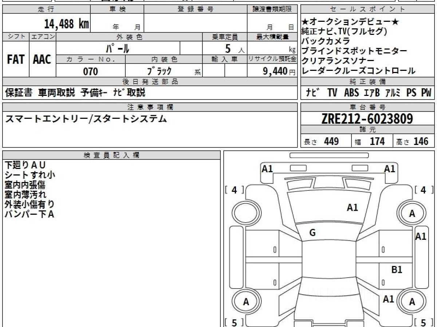The height and width of the screenshot is (327, 437).
Task: Click the width value 174
Action: [377, 141]
